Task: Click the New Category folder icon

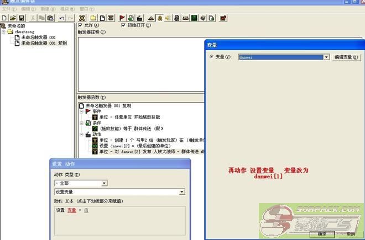Action: [94, 18]
